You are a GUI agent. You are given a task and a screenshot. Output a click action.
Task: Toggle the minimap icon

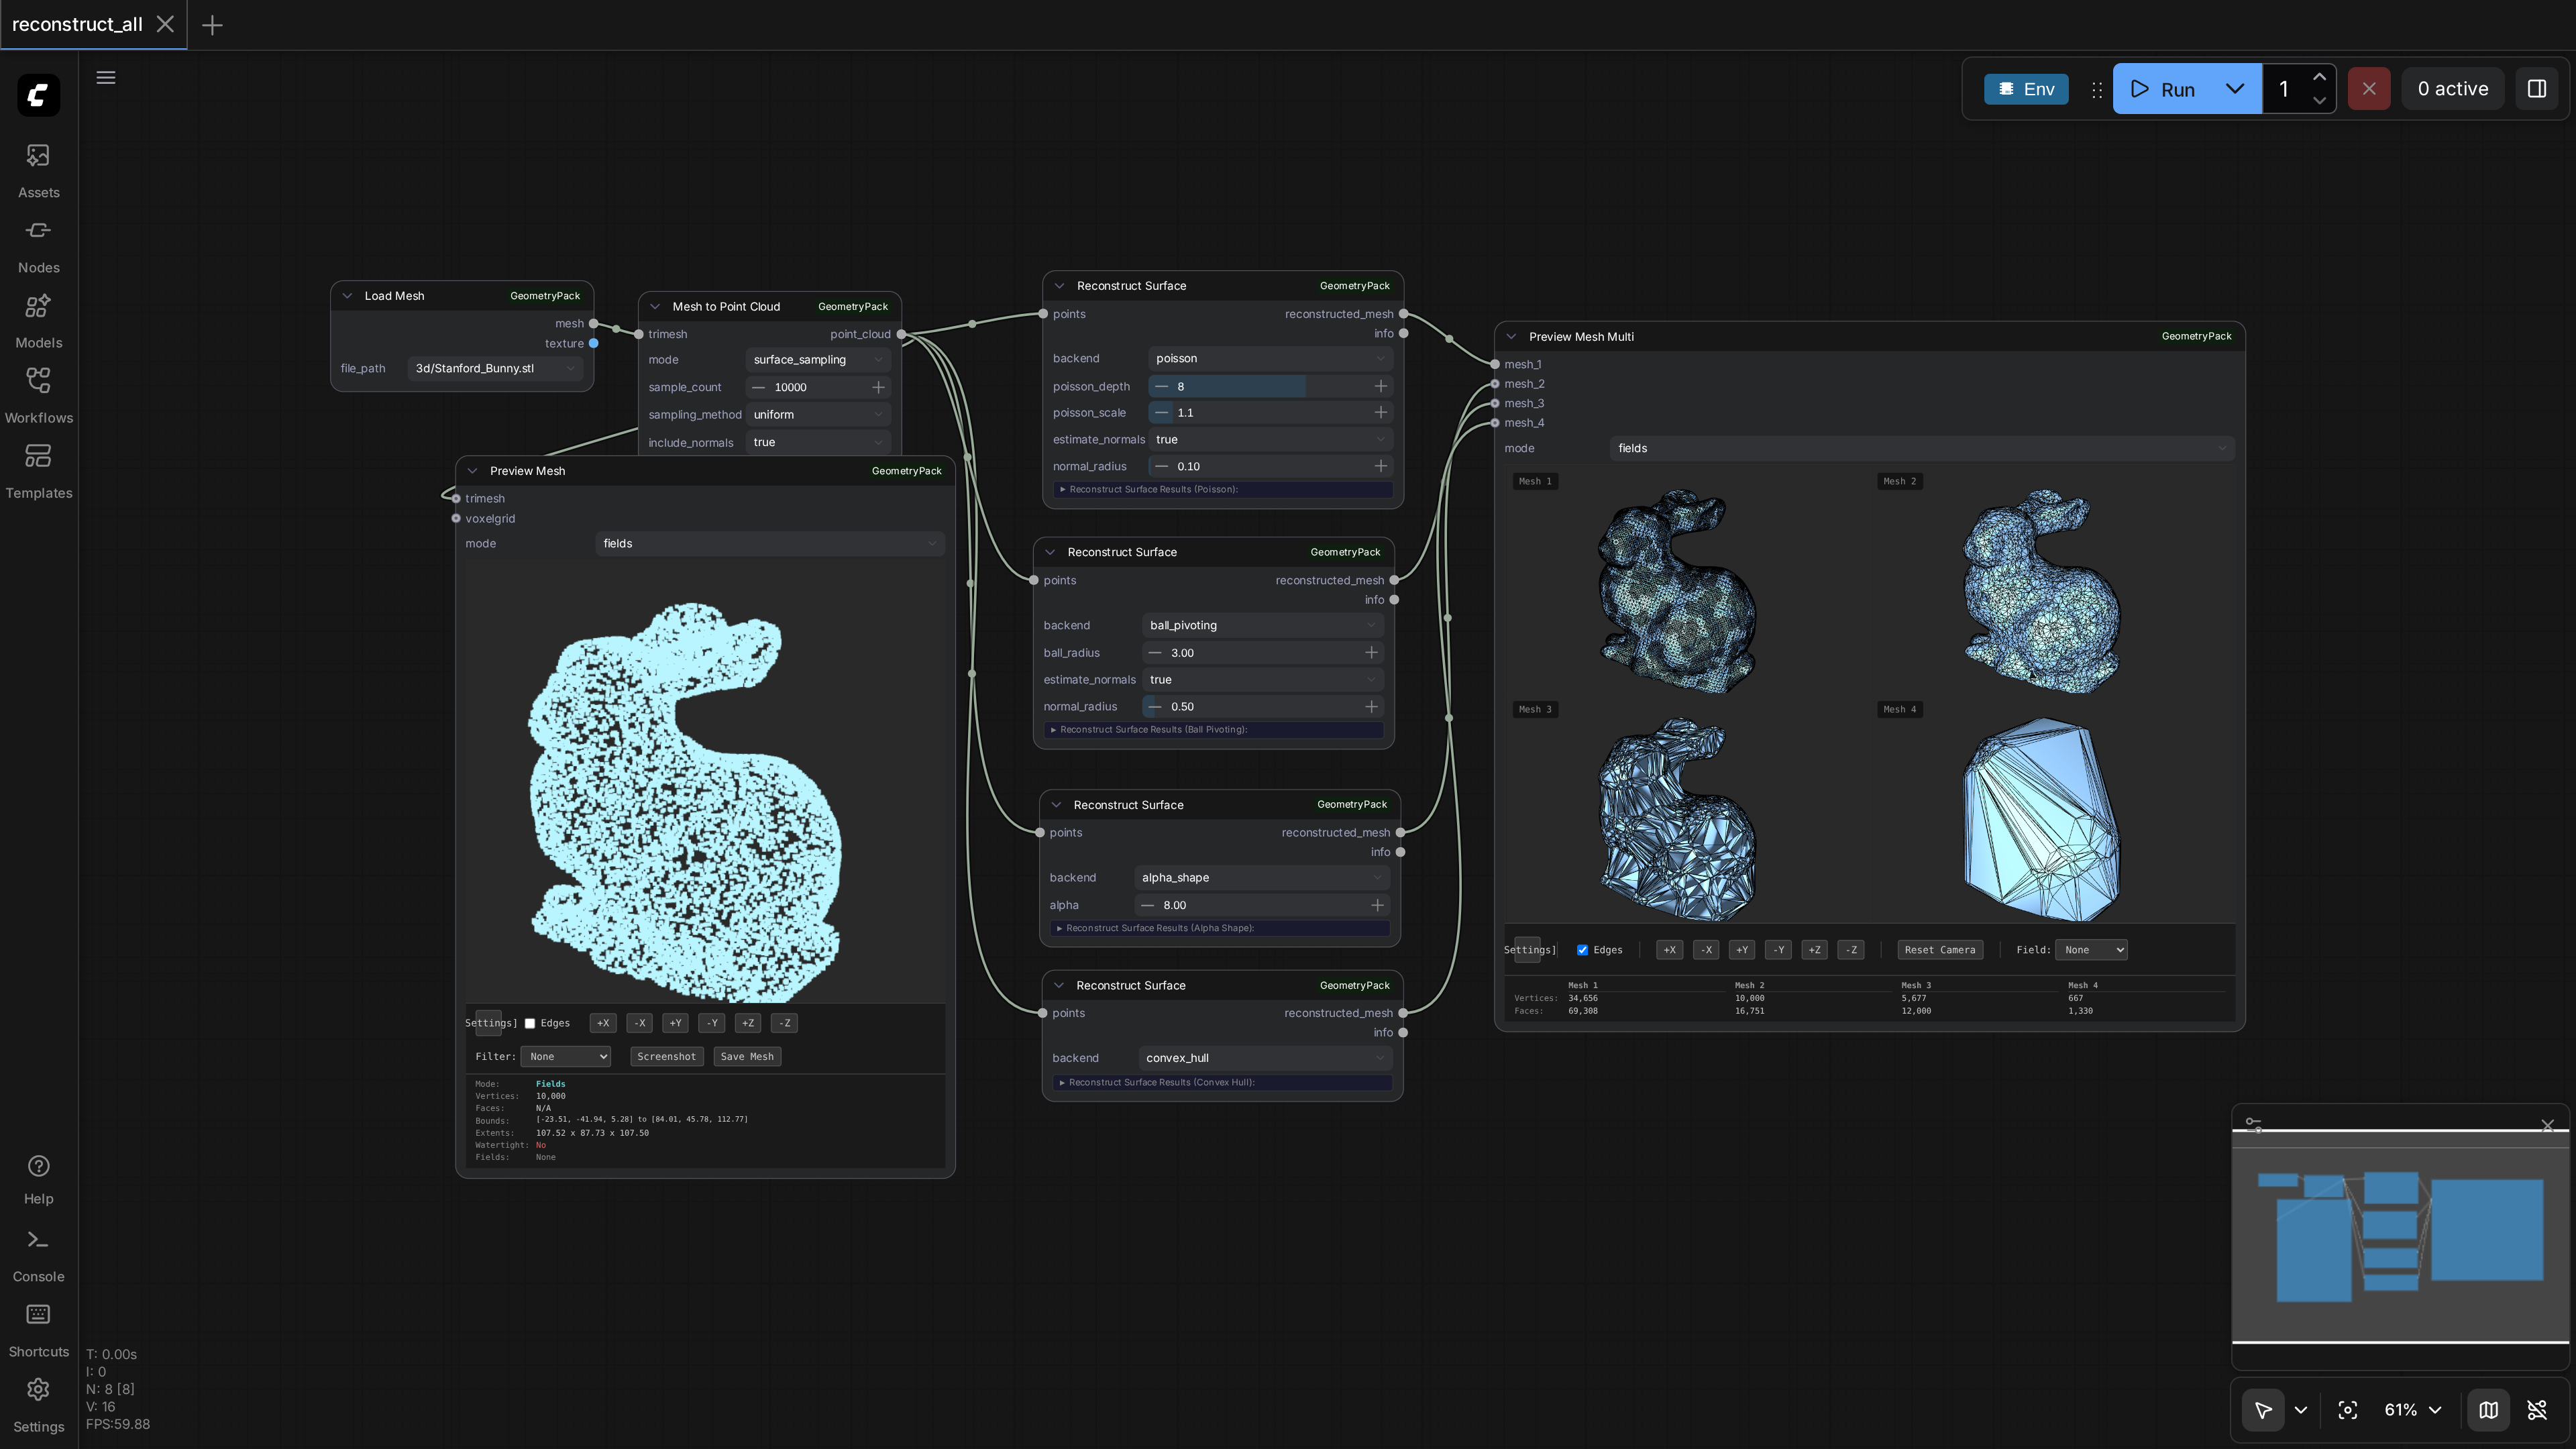[2489, 1410]
